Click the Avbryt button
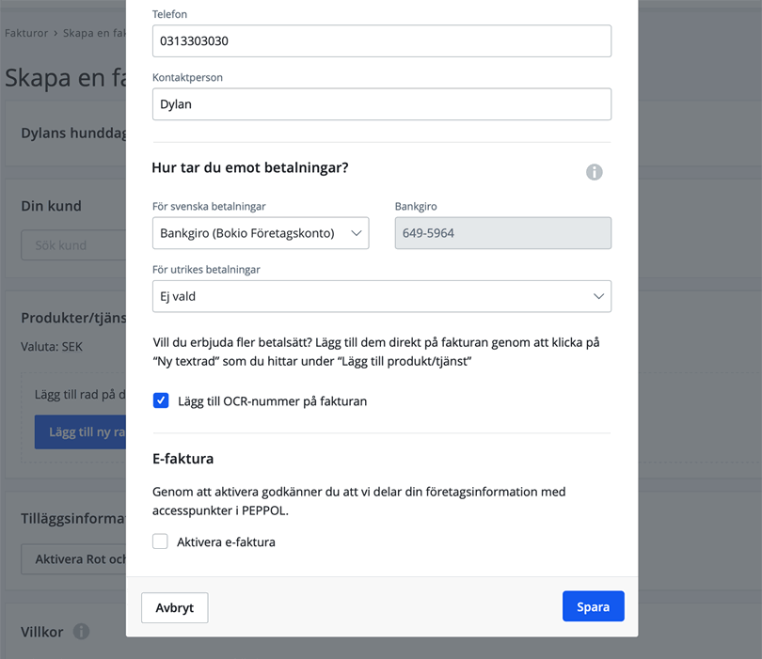This screenshot has height=659, width=762. click(x=174, y=607)
